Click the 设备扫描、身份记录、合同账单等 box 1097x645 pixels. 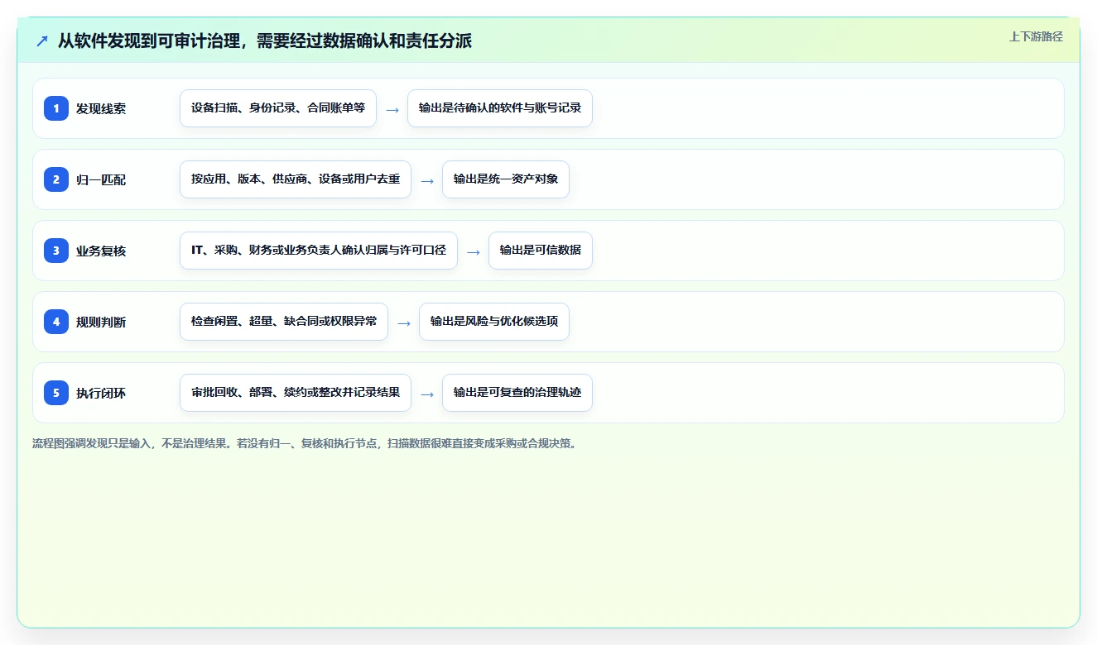click(278, 108)
